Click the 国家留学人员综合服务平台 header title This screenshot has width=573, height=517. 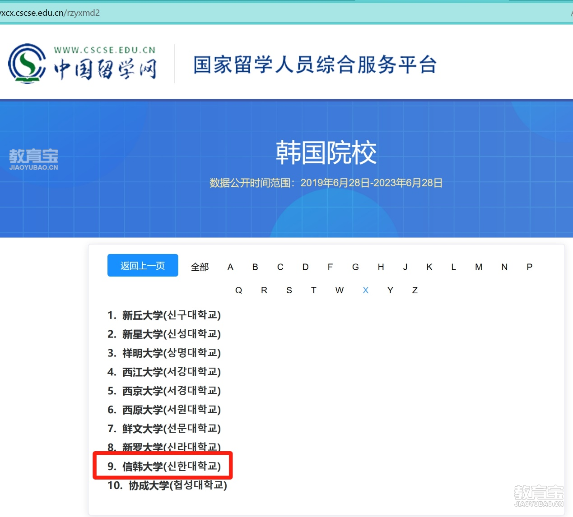click(x=315, y=65)
